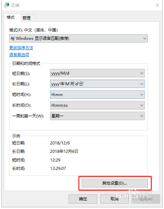164x209 pixels.
Task: Cancel with the 取消 button
Action: click(114, 199)
